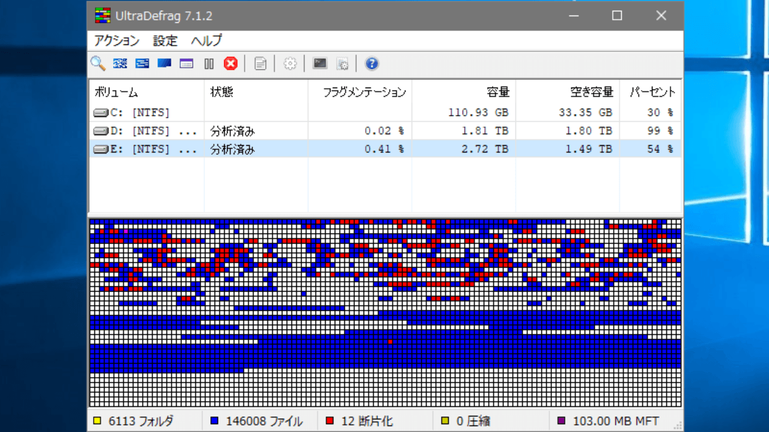Click the D: drive icon
769x432 pixels.
[x=102, y=131]
